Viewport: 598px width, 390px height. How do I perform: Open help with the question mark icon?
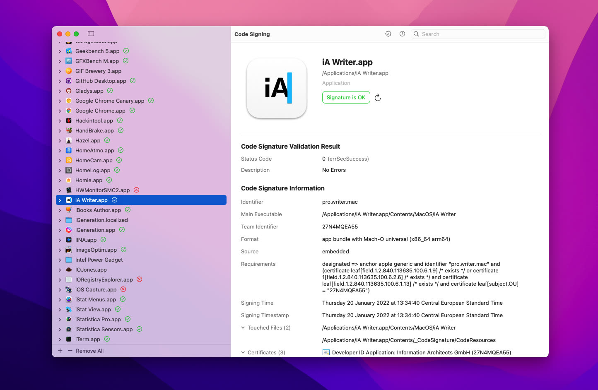click(402, 34)
